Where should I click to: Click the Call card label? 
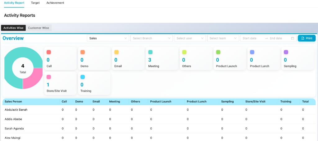pos(49,66)
